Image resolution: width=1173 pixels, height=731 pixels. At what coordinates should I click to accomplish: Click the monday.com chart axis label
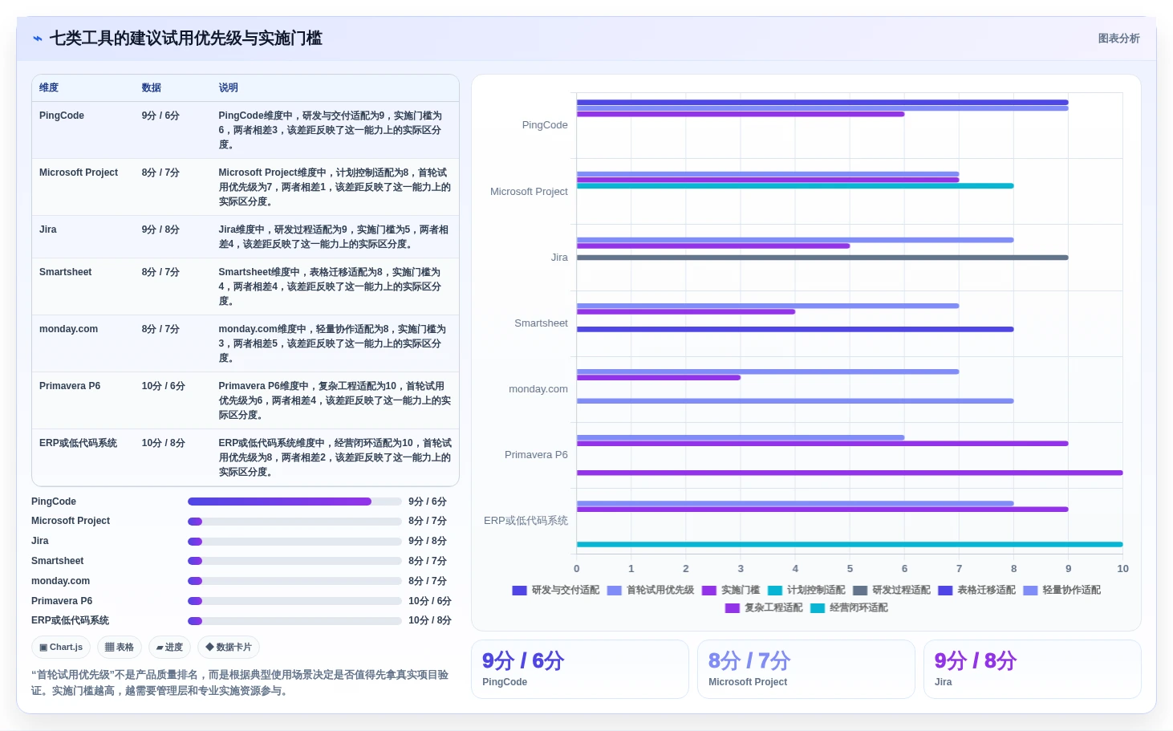[538, 389]
